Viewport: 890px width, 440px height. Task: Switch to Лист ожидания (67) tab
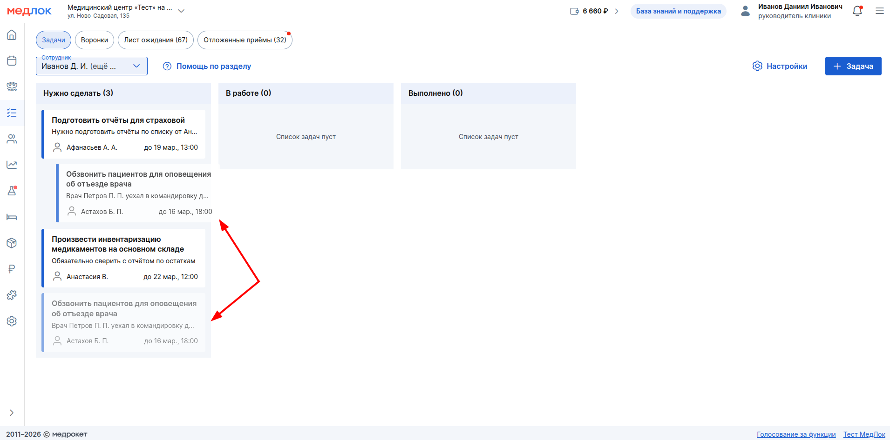[x=156, y=40]
